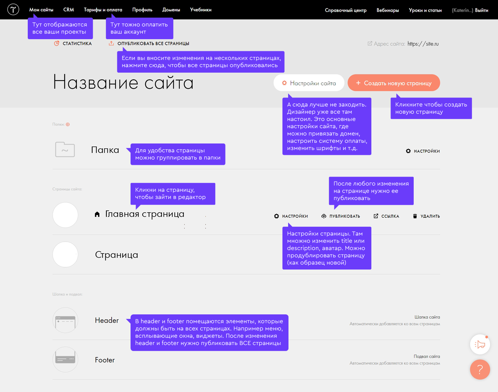Click the gear icon in Настройки сайта button
This screenshot has height=392, width=498.
click(284, 83)
